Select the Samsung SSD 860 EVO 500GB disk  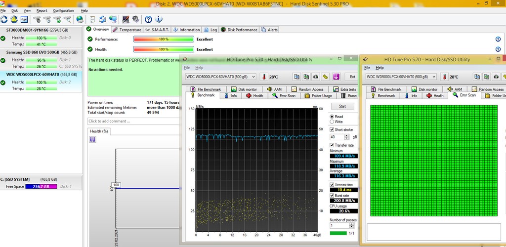click(41, 59)
